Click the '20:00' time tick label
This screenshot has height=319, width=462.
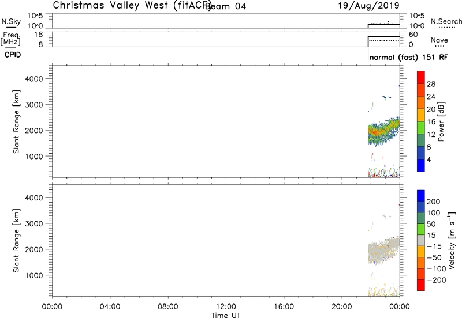point(342,307)
